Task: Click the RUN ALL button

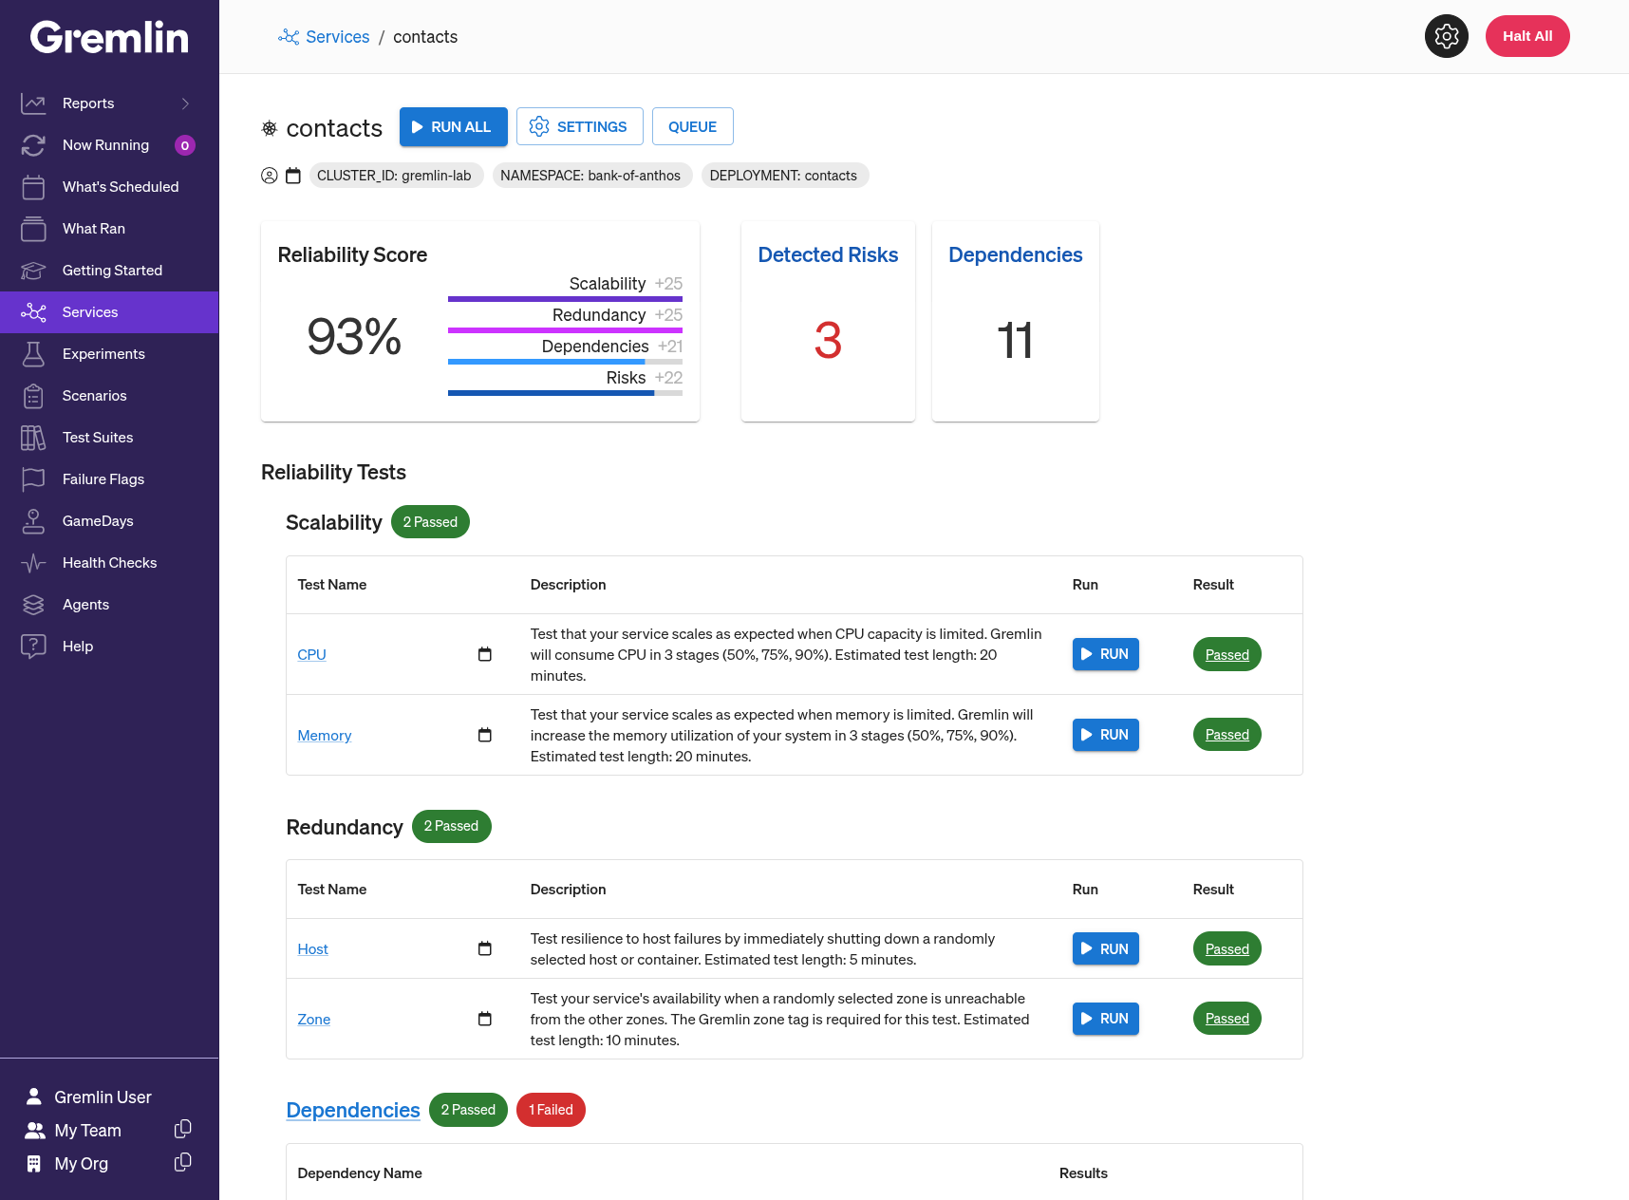Action: (x=454, y=127)
